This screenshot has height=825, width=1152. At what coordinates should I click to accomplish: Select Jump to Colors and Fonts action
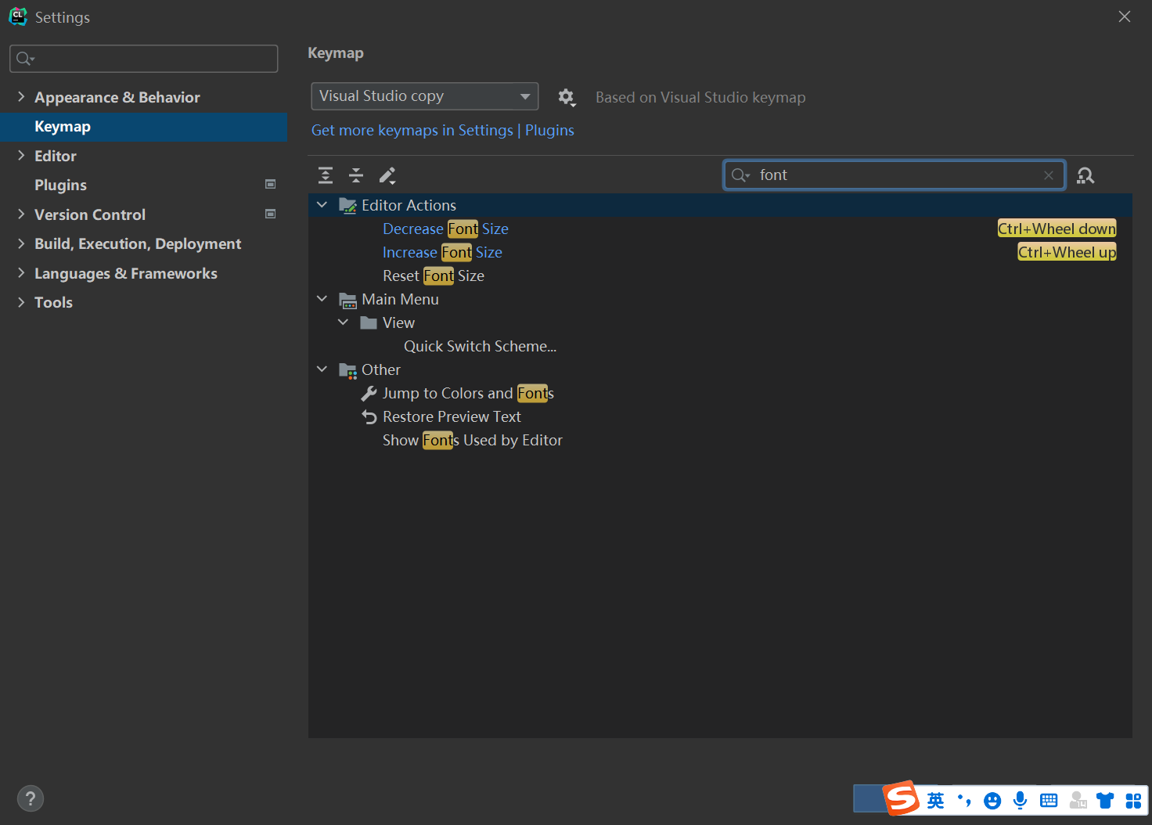click(468, 393)
